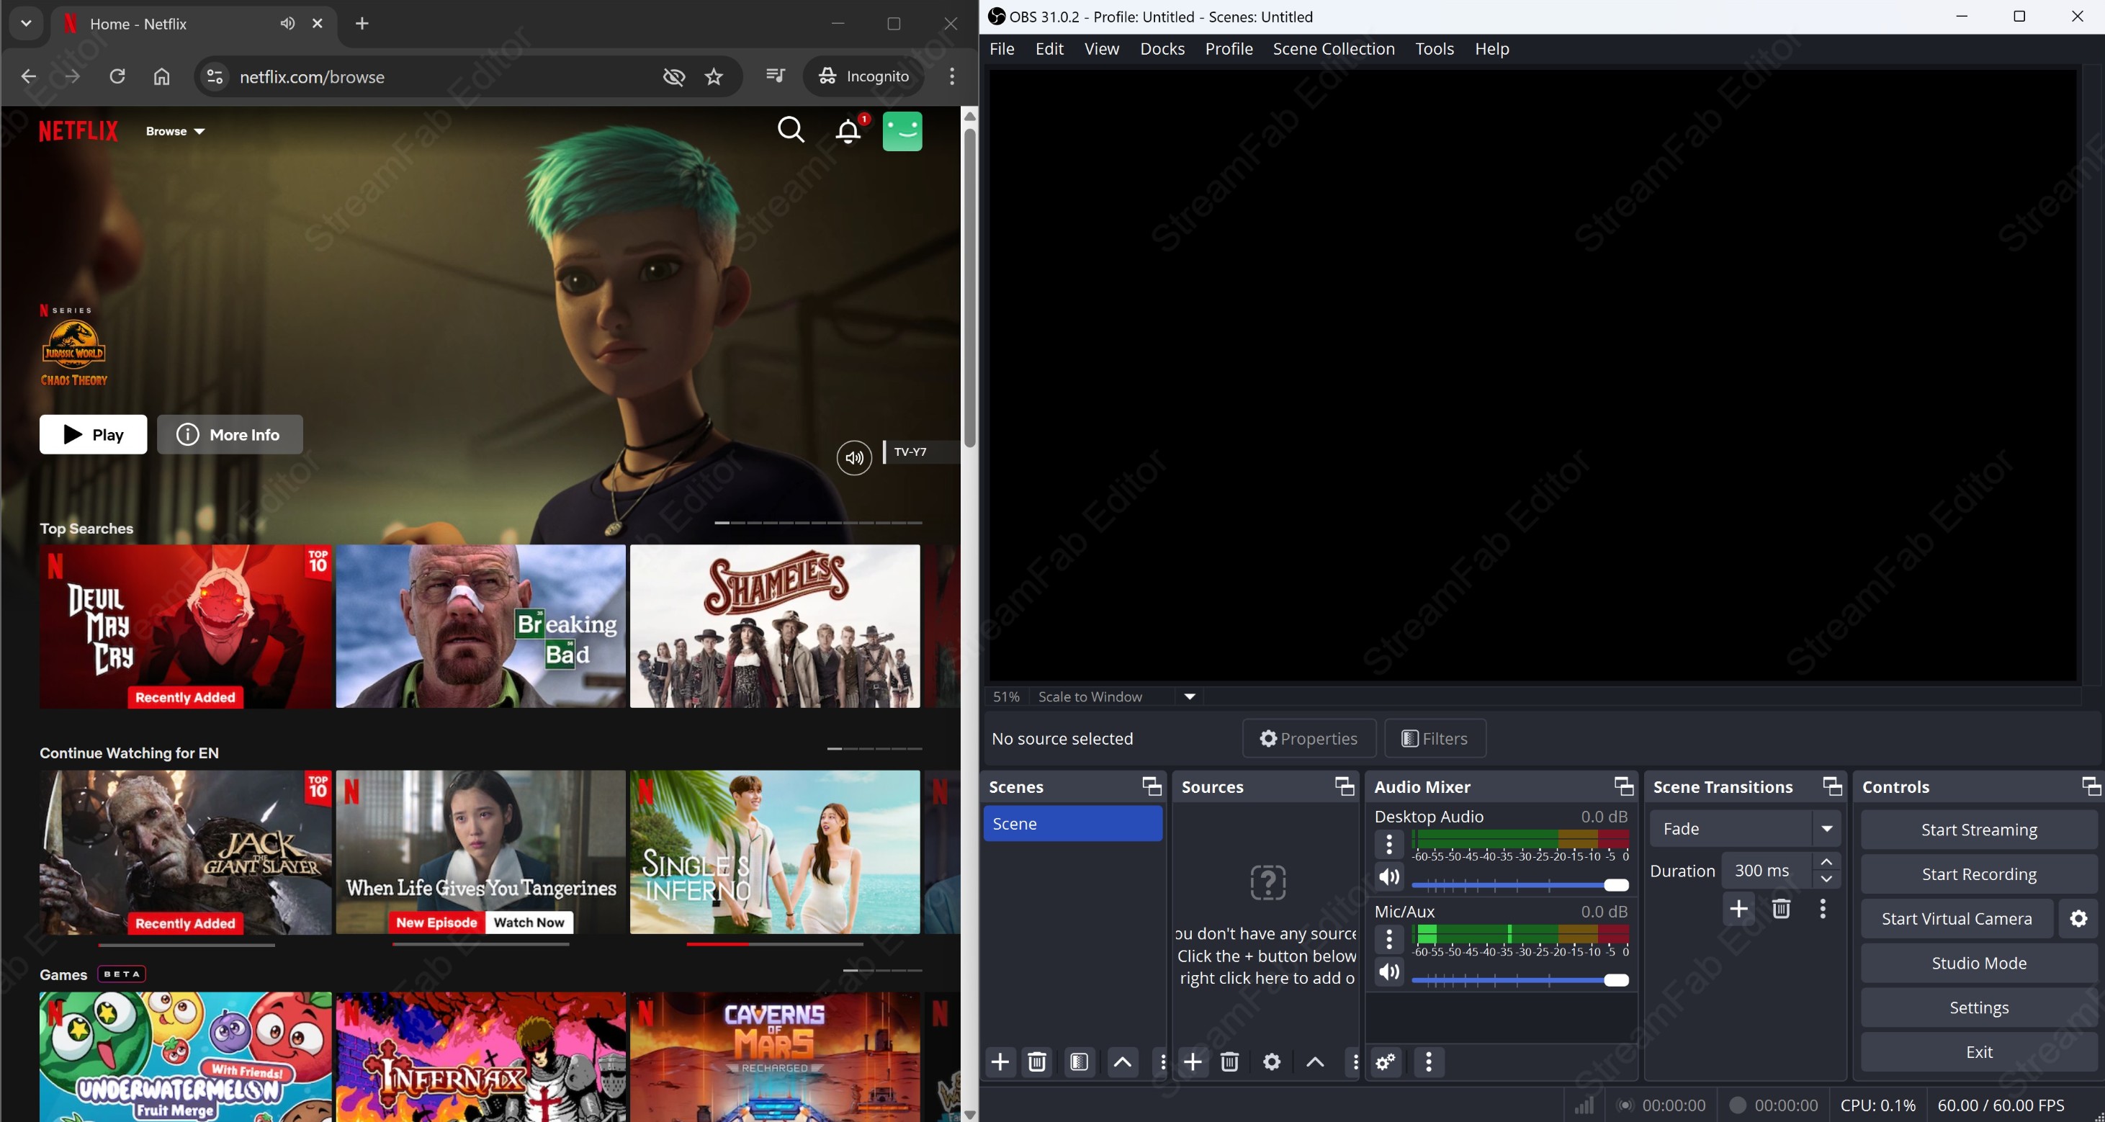
Task: Expand the Netflix Browse dropdown
Action: pos(175,131)
